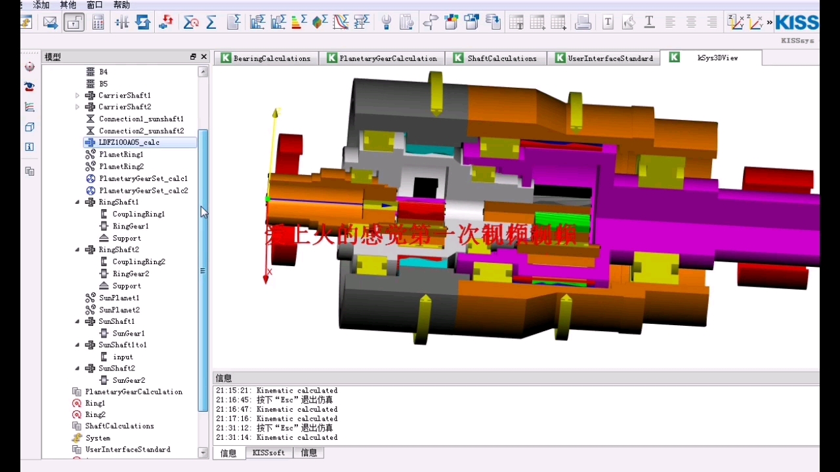Click the copy pages sidebar icon
Viewport: 840px width, 472px height.
(x=30, y=171)
